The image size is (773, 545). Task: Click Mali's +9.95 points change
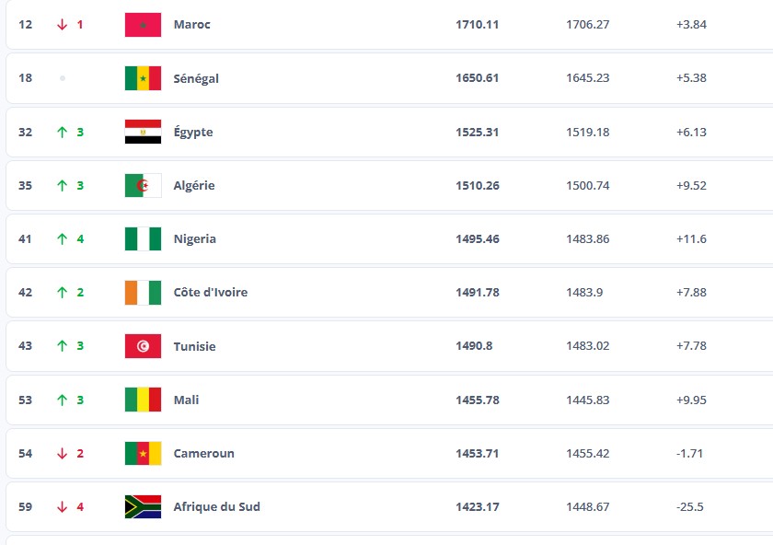point(691,400)
